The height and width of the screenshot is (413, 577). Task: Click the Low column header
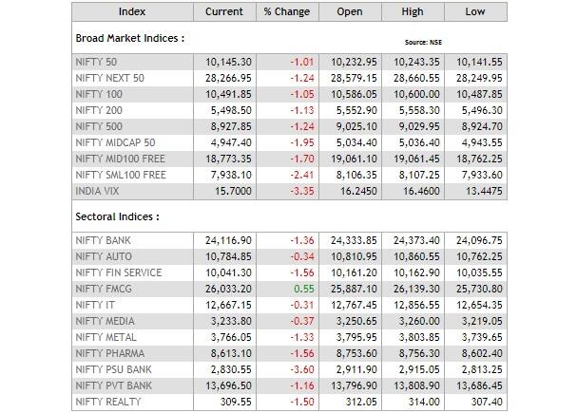pyautogui.click(x=475, y=12)
